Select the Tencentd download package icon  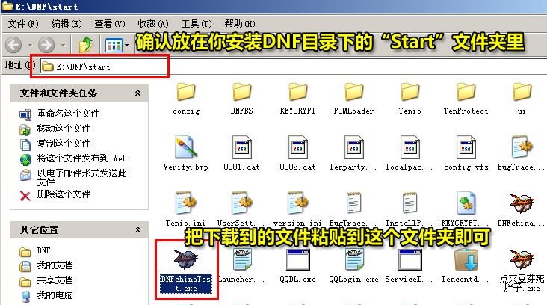tap(466, 260)
